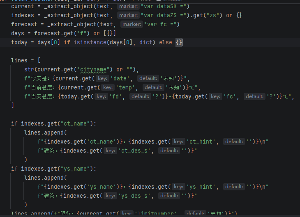
Task: Click the indexes.get('ct_name') inside the f-string
Action: tap(83, 142)
